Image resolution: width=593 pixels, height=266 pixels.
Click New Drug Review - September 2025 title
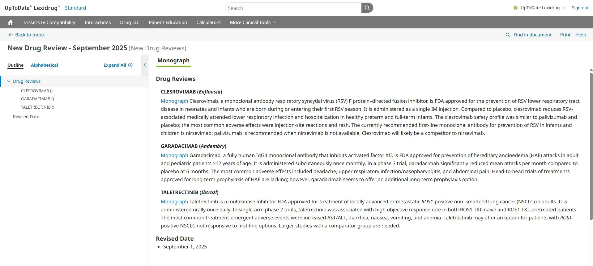tap(67, 48)
